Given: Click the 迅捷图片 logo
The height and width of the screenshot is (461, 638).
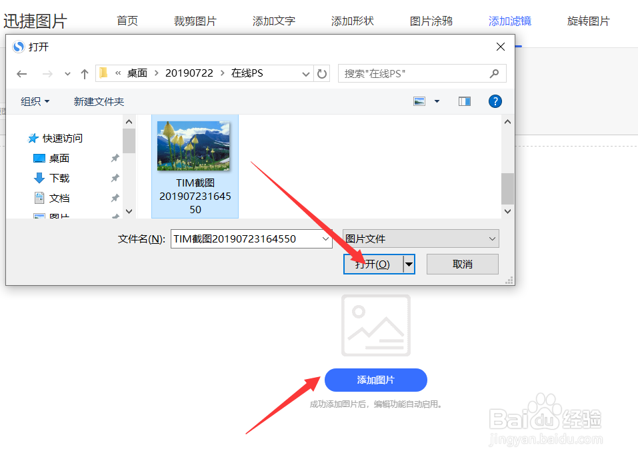Looking at the screenshot, I should tap(35, 21).
